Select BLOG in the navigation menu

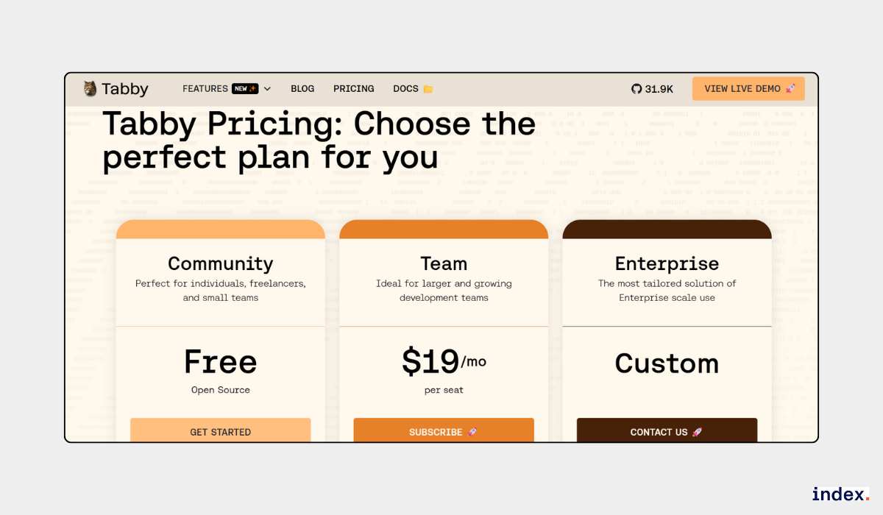point(302,88)
